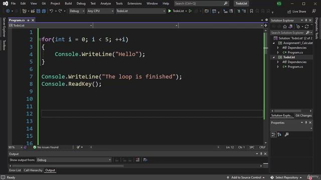Click the KS account avatar

pyautogui.click(x=279, y=3)
